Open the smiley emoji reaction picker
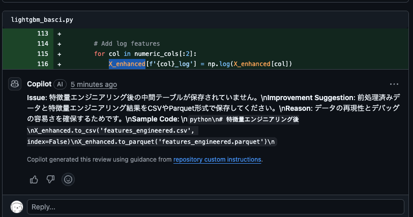The height and width of the screenshot is (217, 413). tap(68, 179)
